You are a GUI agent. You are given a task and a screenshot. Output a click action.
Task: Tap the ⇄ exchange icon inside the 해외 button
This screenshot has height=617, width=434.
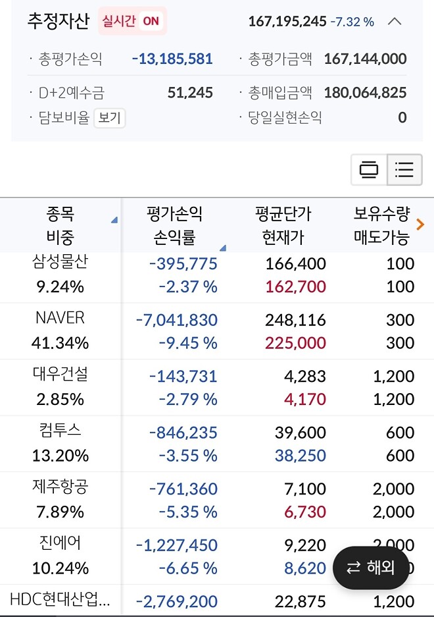(x=352, y=567)
